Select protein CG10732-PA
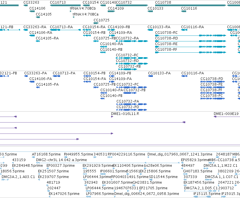Viewport: 240px width, 198px height. click(128, 101)
